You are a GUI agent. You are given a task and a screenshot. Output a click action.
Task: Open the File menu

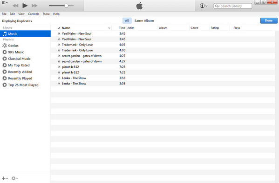click(4, 14)
